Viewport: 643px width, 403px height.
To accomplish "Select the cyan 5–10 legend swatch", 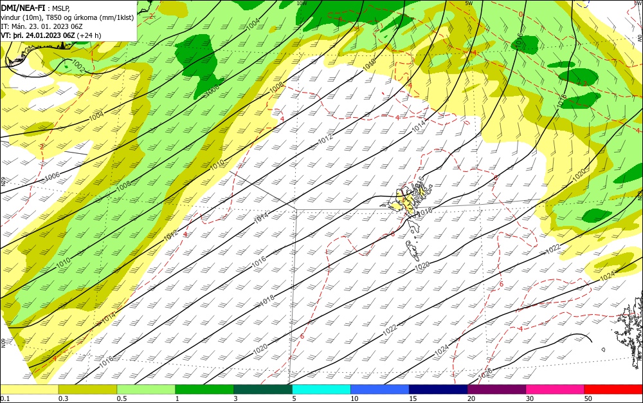I will pos(321,389).
